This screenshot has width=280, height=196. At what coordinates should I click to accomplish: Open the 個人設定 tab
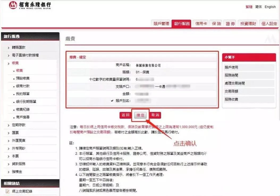click(x=269, y=24)
